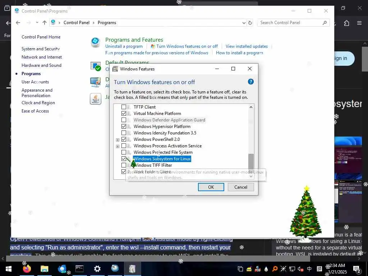
Task: Click the up arrow in Control Panel navigation
Action: (45, 23)
